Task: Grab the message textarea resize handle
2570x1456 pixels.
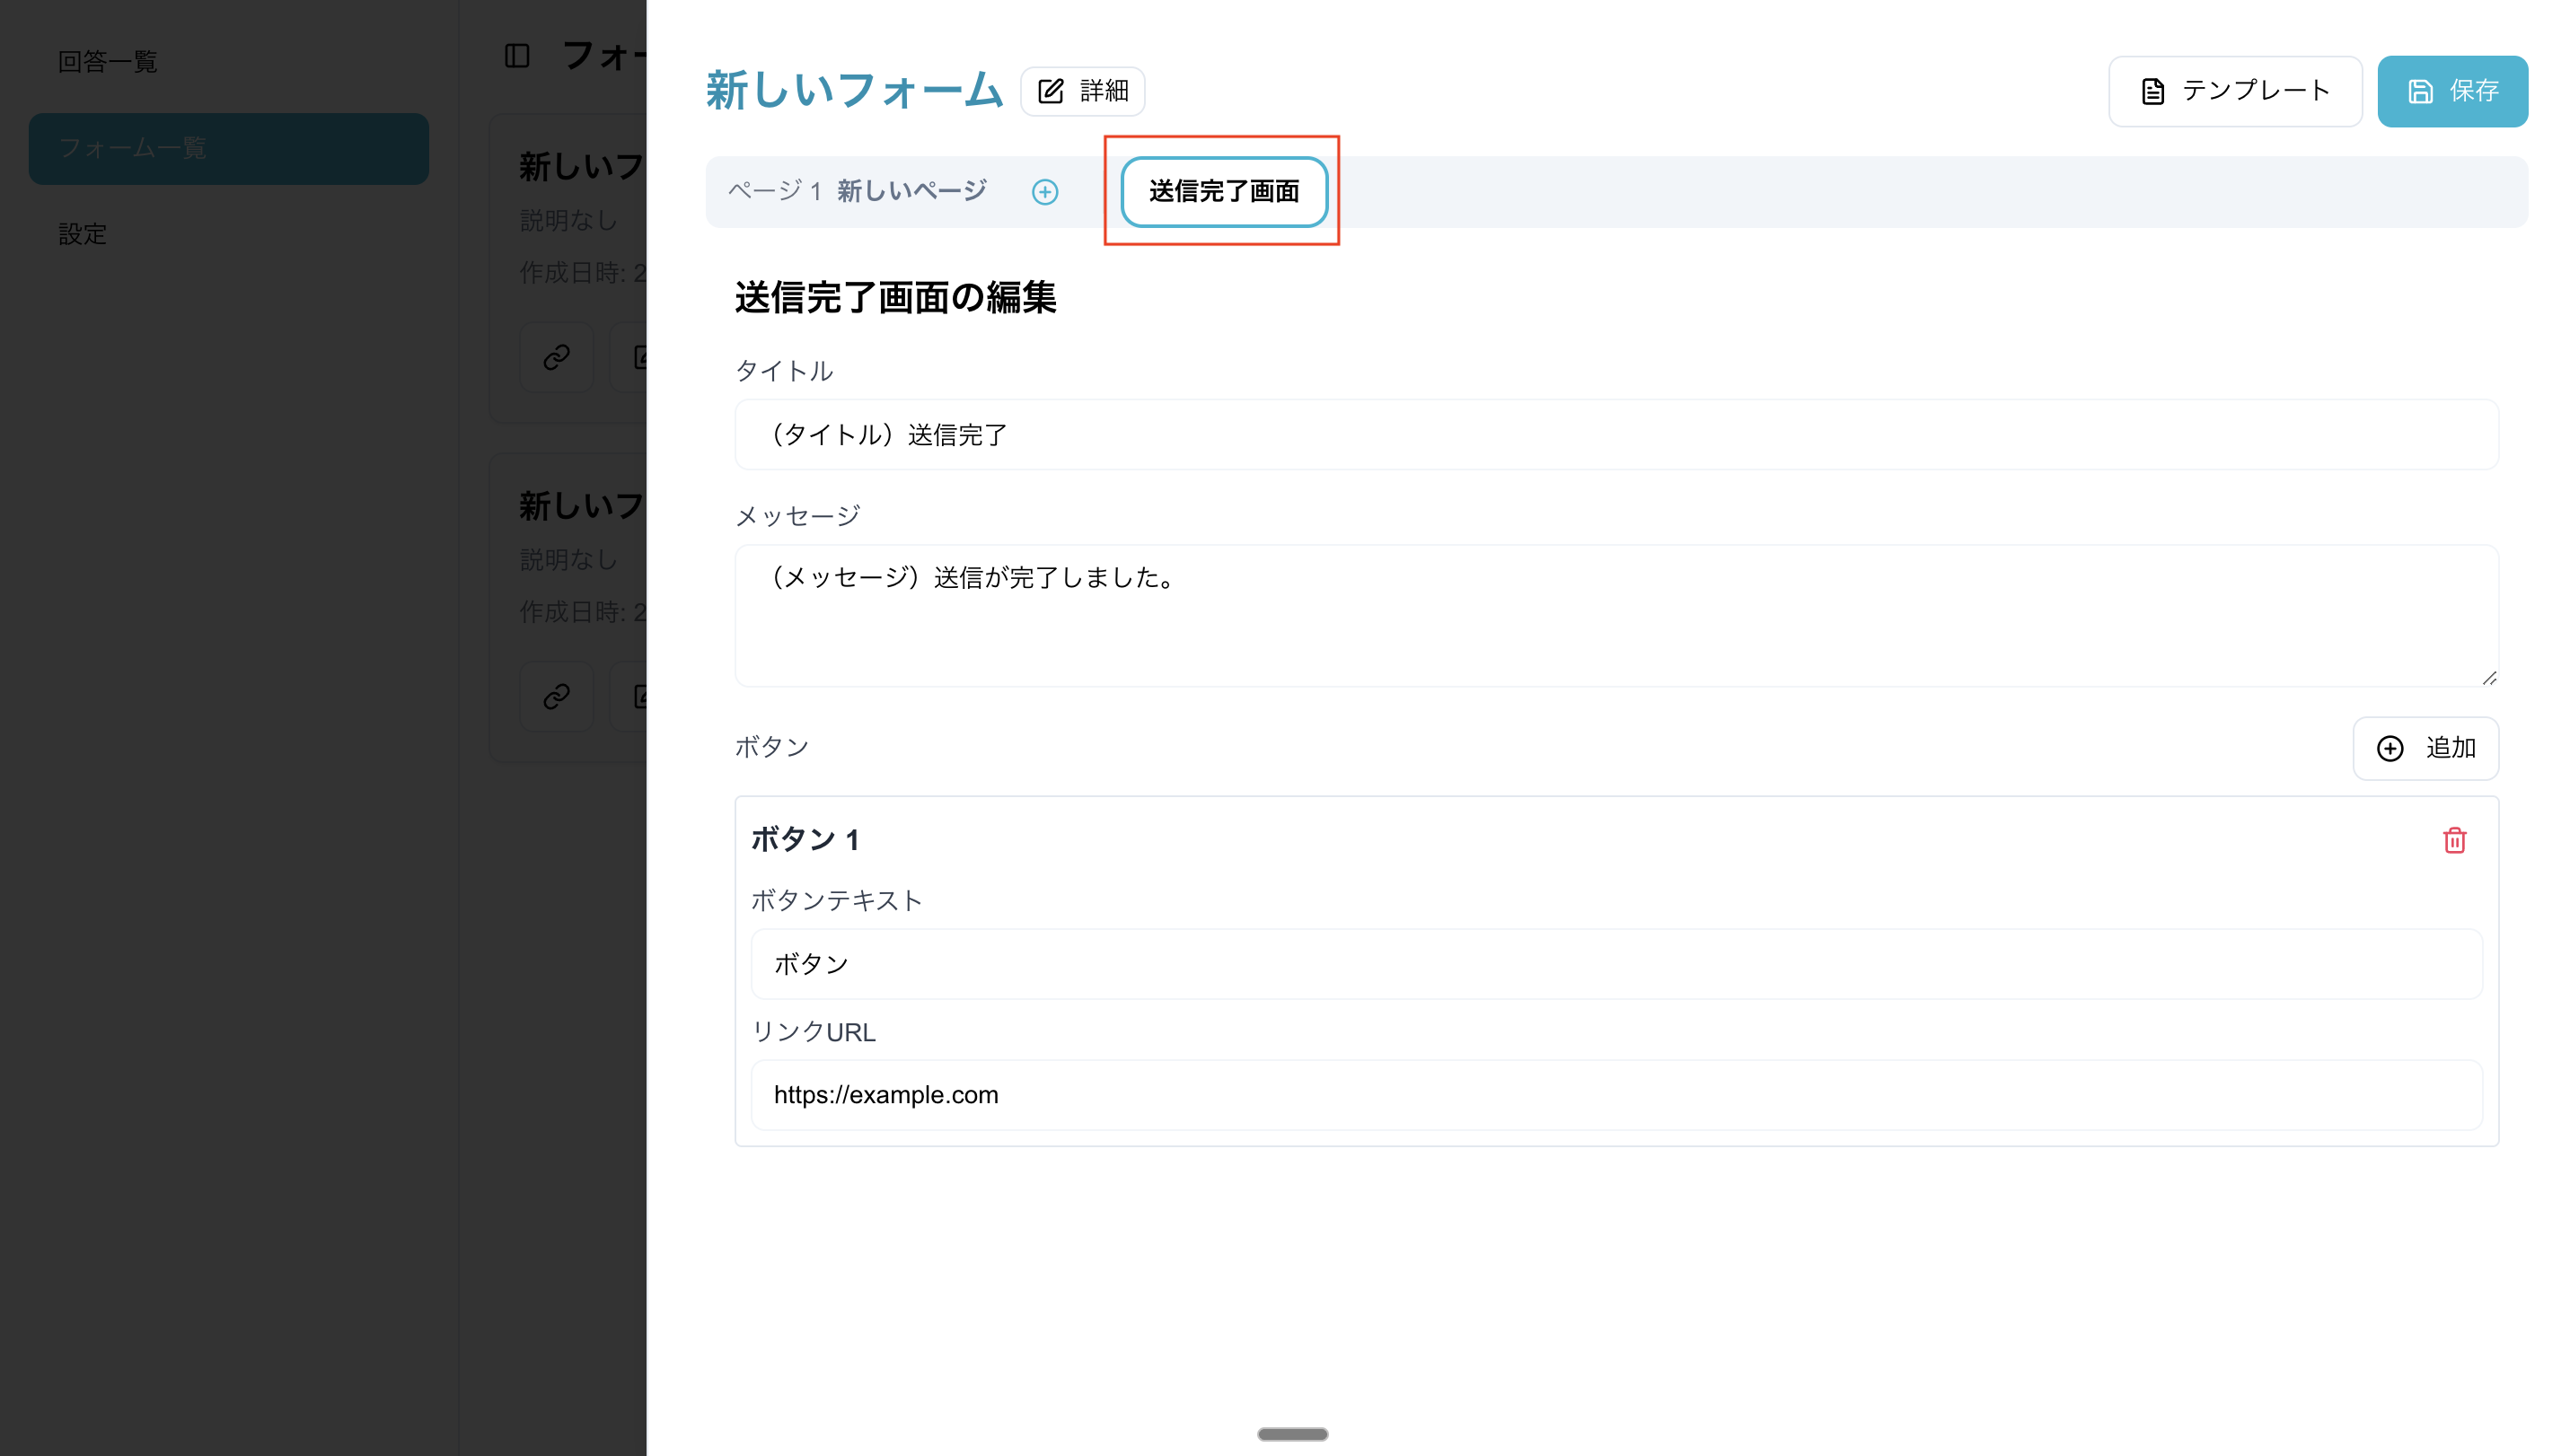Action: [2488, 678]
